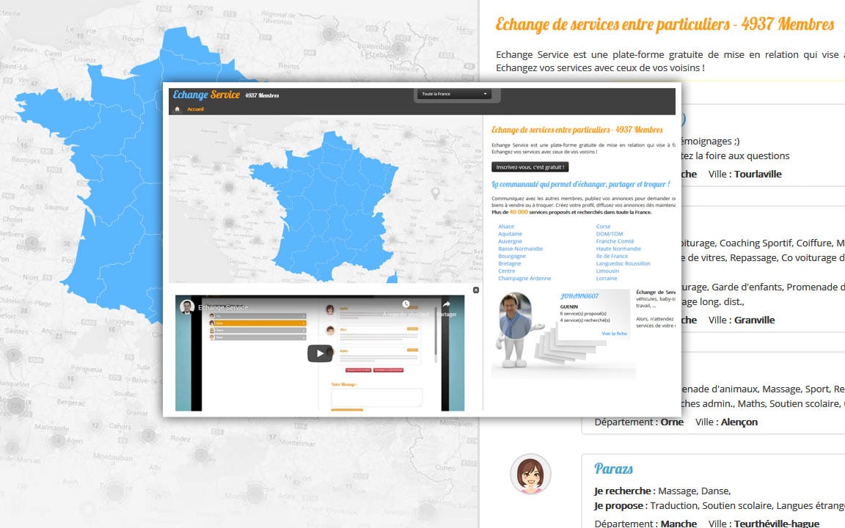Click the text '4 service(s) recherché(s)'
The image size is (845, 528).
585,320
